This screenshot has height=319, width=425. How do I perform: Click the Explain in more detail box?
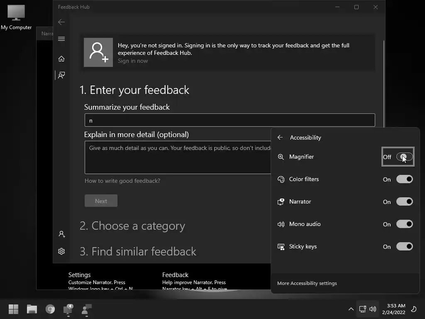pyautogui.click(x=178, y=157)
